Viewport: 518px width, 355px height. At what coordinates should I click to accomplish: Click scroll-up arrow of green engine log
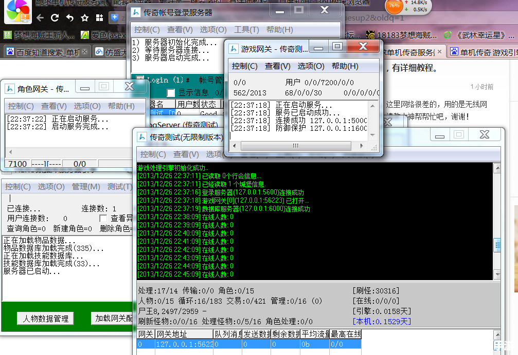(x=497, y=168)
